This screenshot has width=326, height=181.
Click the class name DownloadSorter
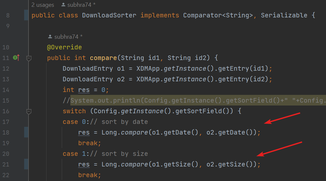click(x=109, y=15)
